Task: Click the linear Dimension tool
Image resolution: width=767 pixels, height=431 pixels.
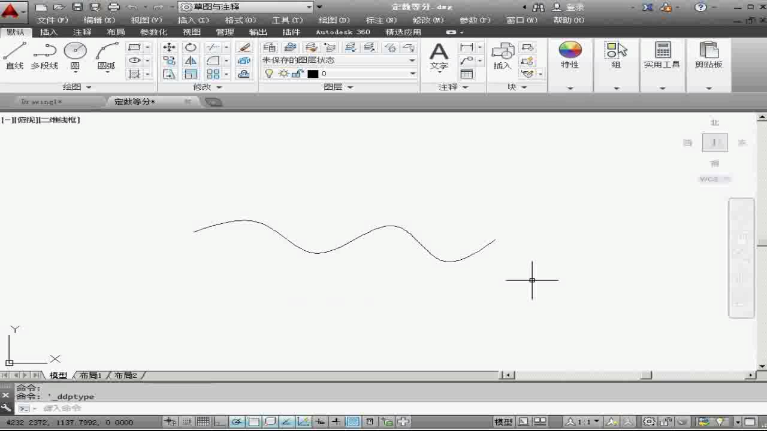Action: [x=466, y=47]
